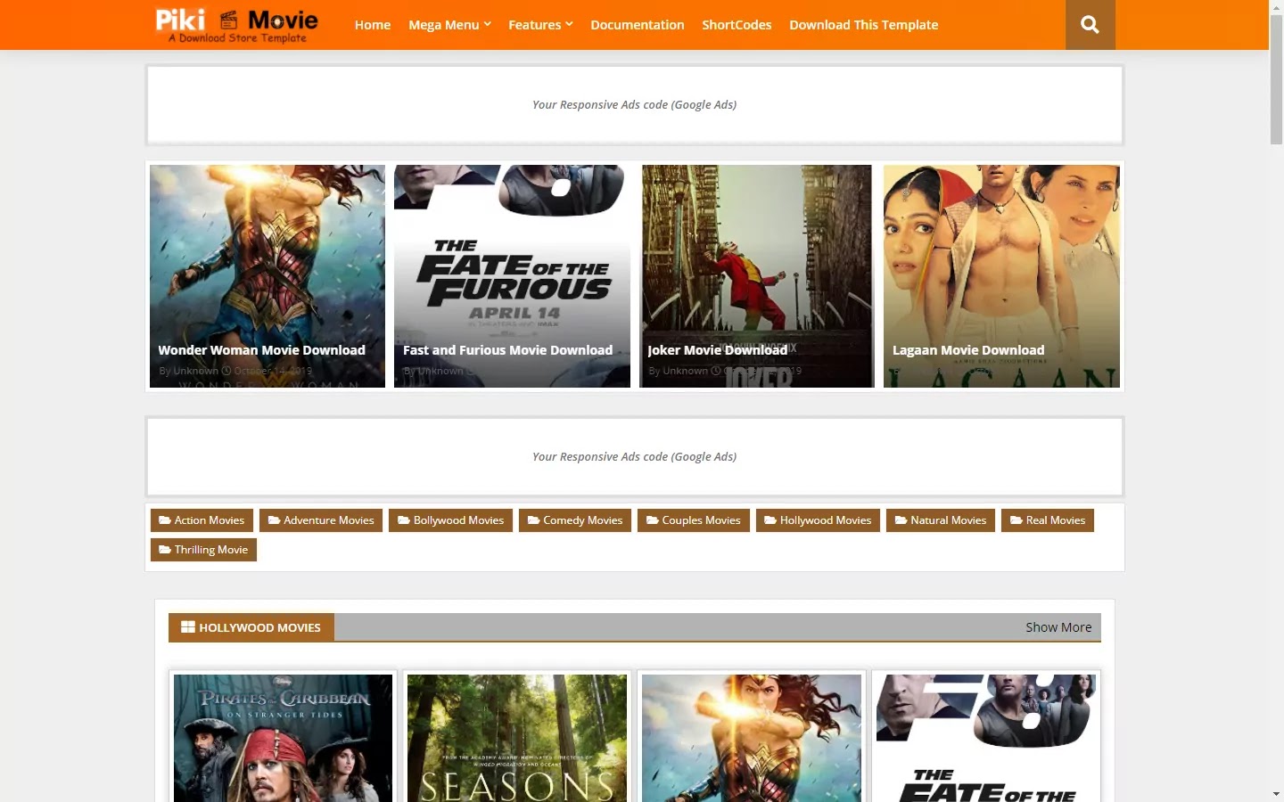This screenshot has height=802, width=1284.
Task: Click the folder icon on Action Movies tag
Action: pos(164,520)
